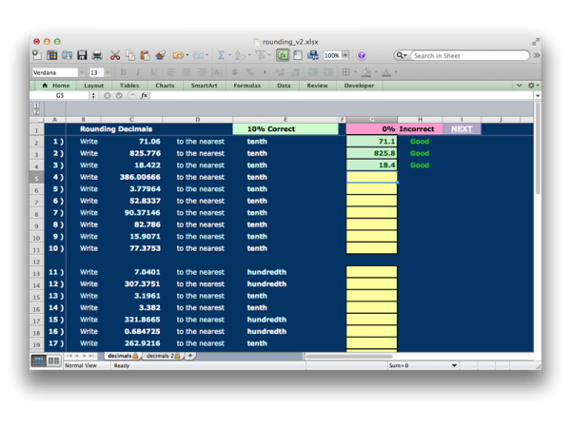This screenshot has width=571, height=428.
Task: Open the 100% zoom dropdown
Action: 345,55
